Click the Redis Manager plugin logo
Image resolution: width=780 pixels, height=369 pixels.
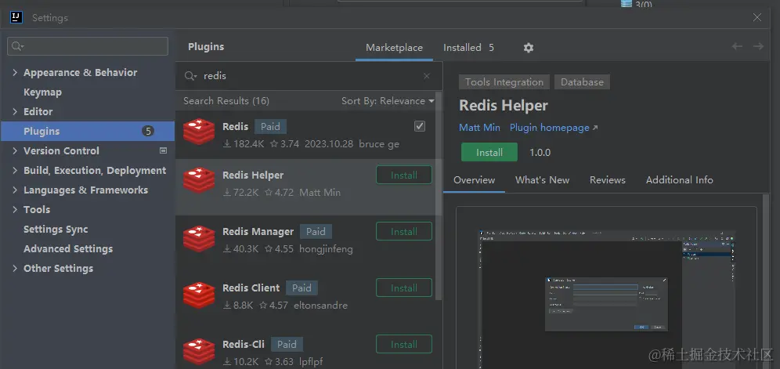click(198, 238)
